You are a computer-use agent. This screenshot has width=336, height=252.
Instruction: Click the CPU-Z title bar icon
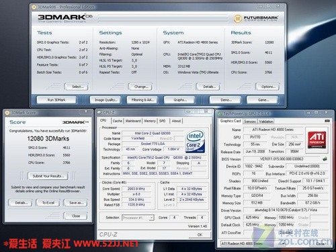pos(99,112)
